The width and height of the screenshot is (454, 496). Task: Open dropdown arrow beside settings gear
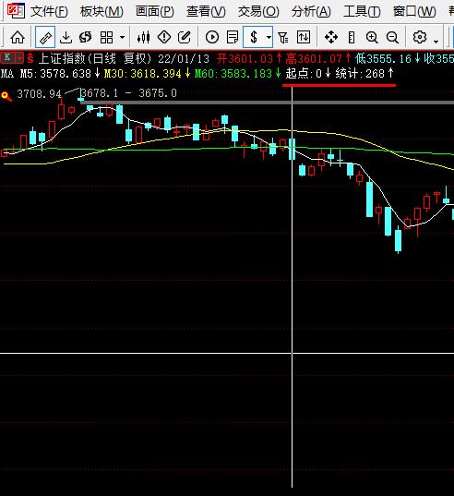click(436, 42)
